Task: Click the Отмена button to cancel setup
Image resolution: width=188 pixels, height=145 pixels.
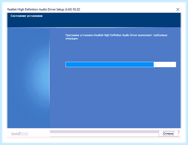Action: click(168, 133)
